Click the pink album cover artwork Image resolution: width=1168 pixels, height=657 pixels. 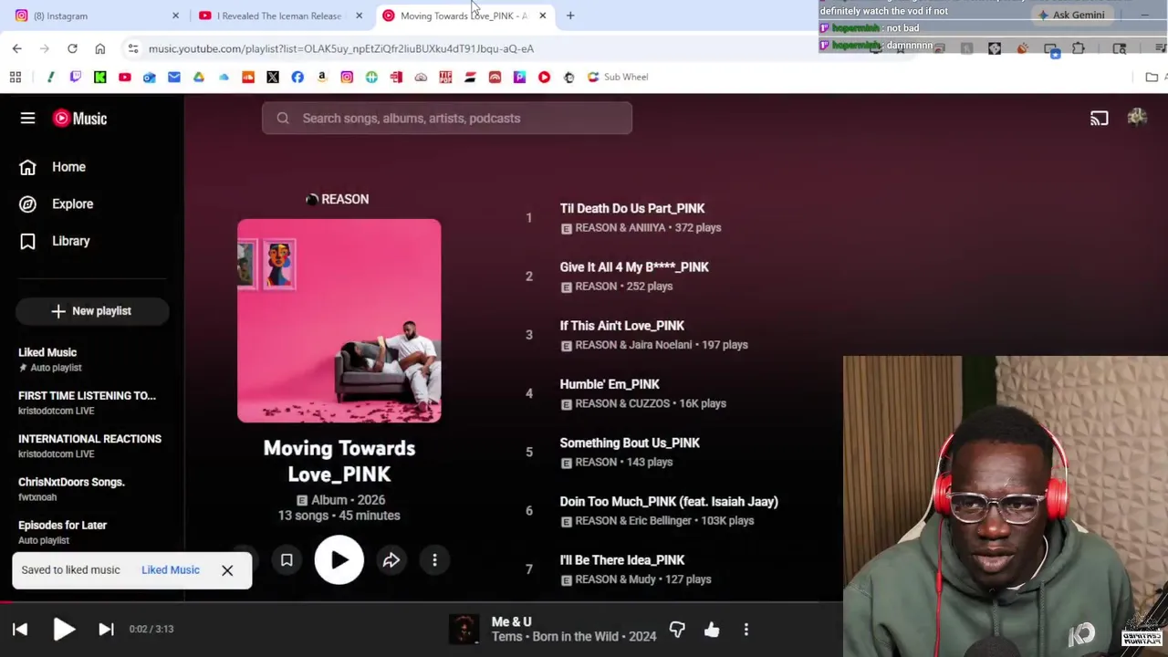pyautogui.click(x=339, y=320)
